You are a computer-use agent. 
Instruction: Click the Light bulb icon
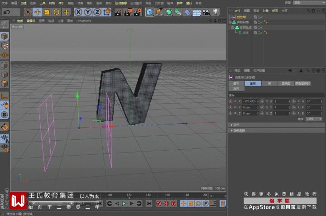pos(216,12)
